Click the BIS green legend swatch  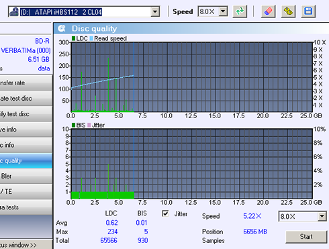[73, 125]
